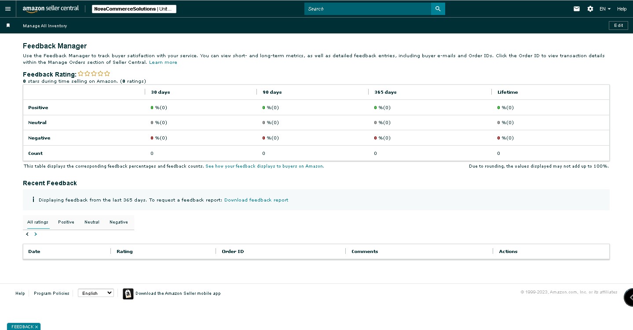Focus the Search input field
633x330 pixels.
point(368,9)
